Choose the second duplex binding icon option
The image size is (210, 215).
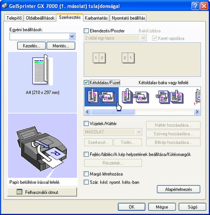pyautogui.click(x=136, y=97)
